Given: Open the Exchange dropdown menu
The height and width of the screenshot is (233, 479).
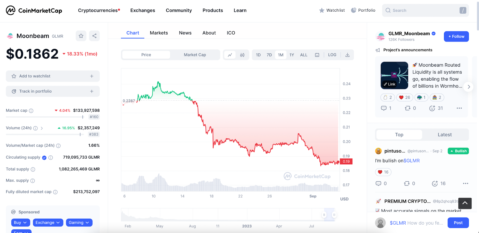Looking at the screenshot, I should click(x=48, y=223).
